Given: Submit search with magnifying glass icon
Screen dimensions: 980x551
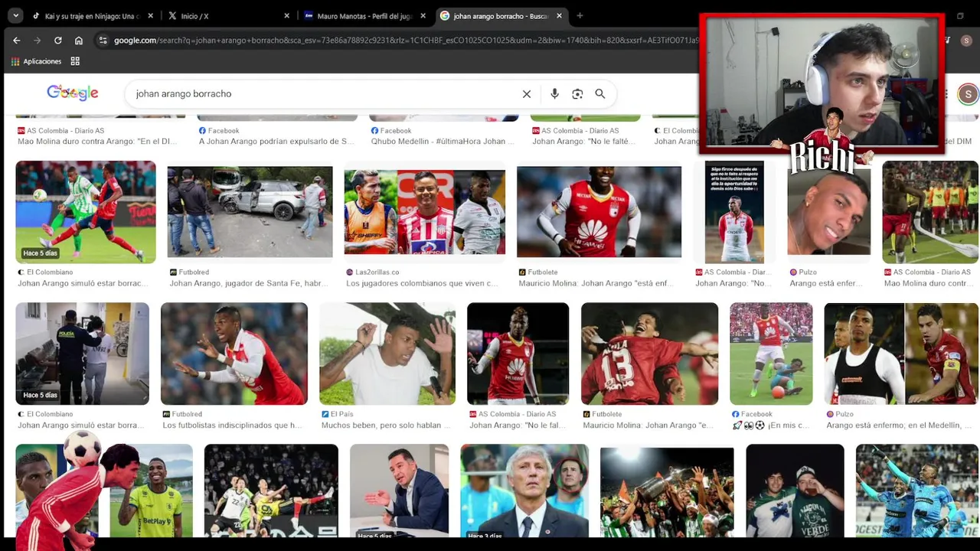Looking at the screenshot, I should tap(600, 93).
